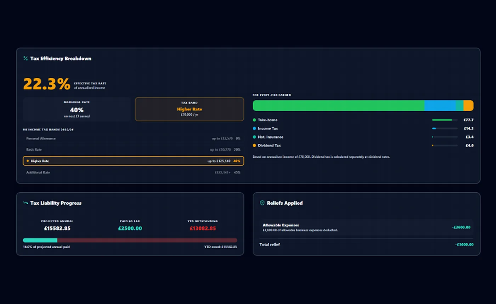
Task: Click the shield icon beside Reliefs Applied
Action: click(262, 203)
